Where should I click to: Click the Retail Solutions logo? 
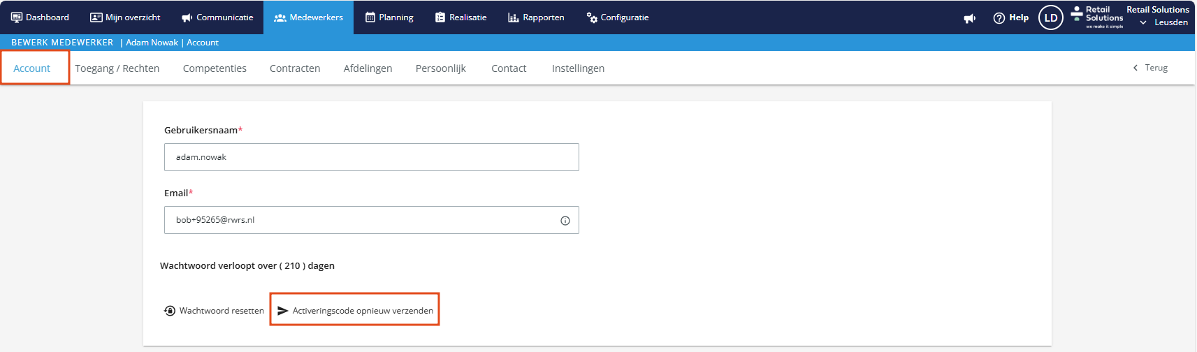tap(1097, 17)
